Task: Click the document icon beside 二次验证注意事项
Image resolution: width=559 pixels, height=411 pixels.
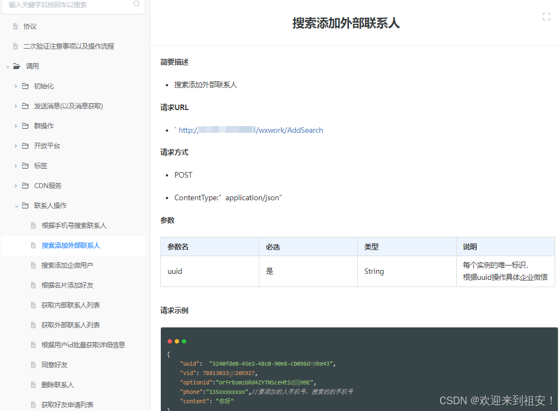Action: pyautogui.click(x=15, y=46)
